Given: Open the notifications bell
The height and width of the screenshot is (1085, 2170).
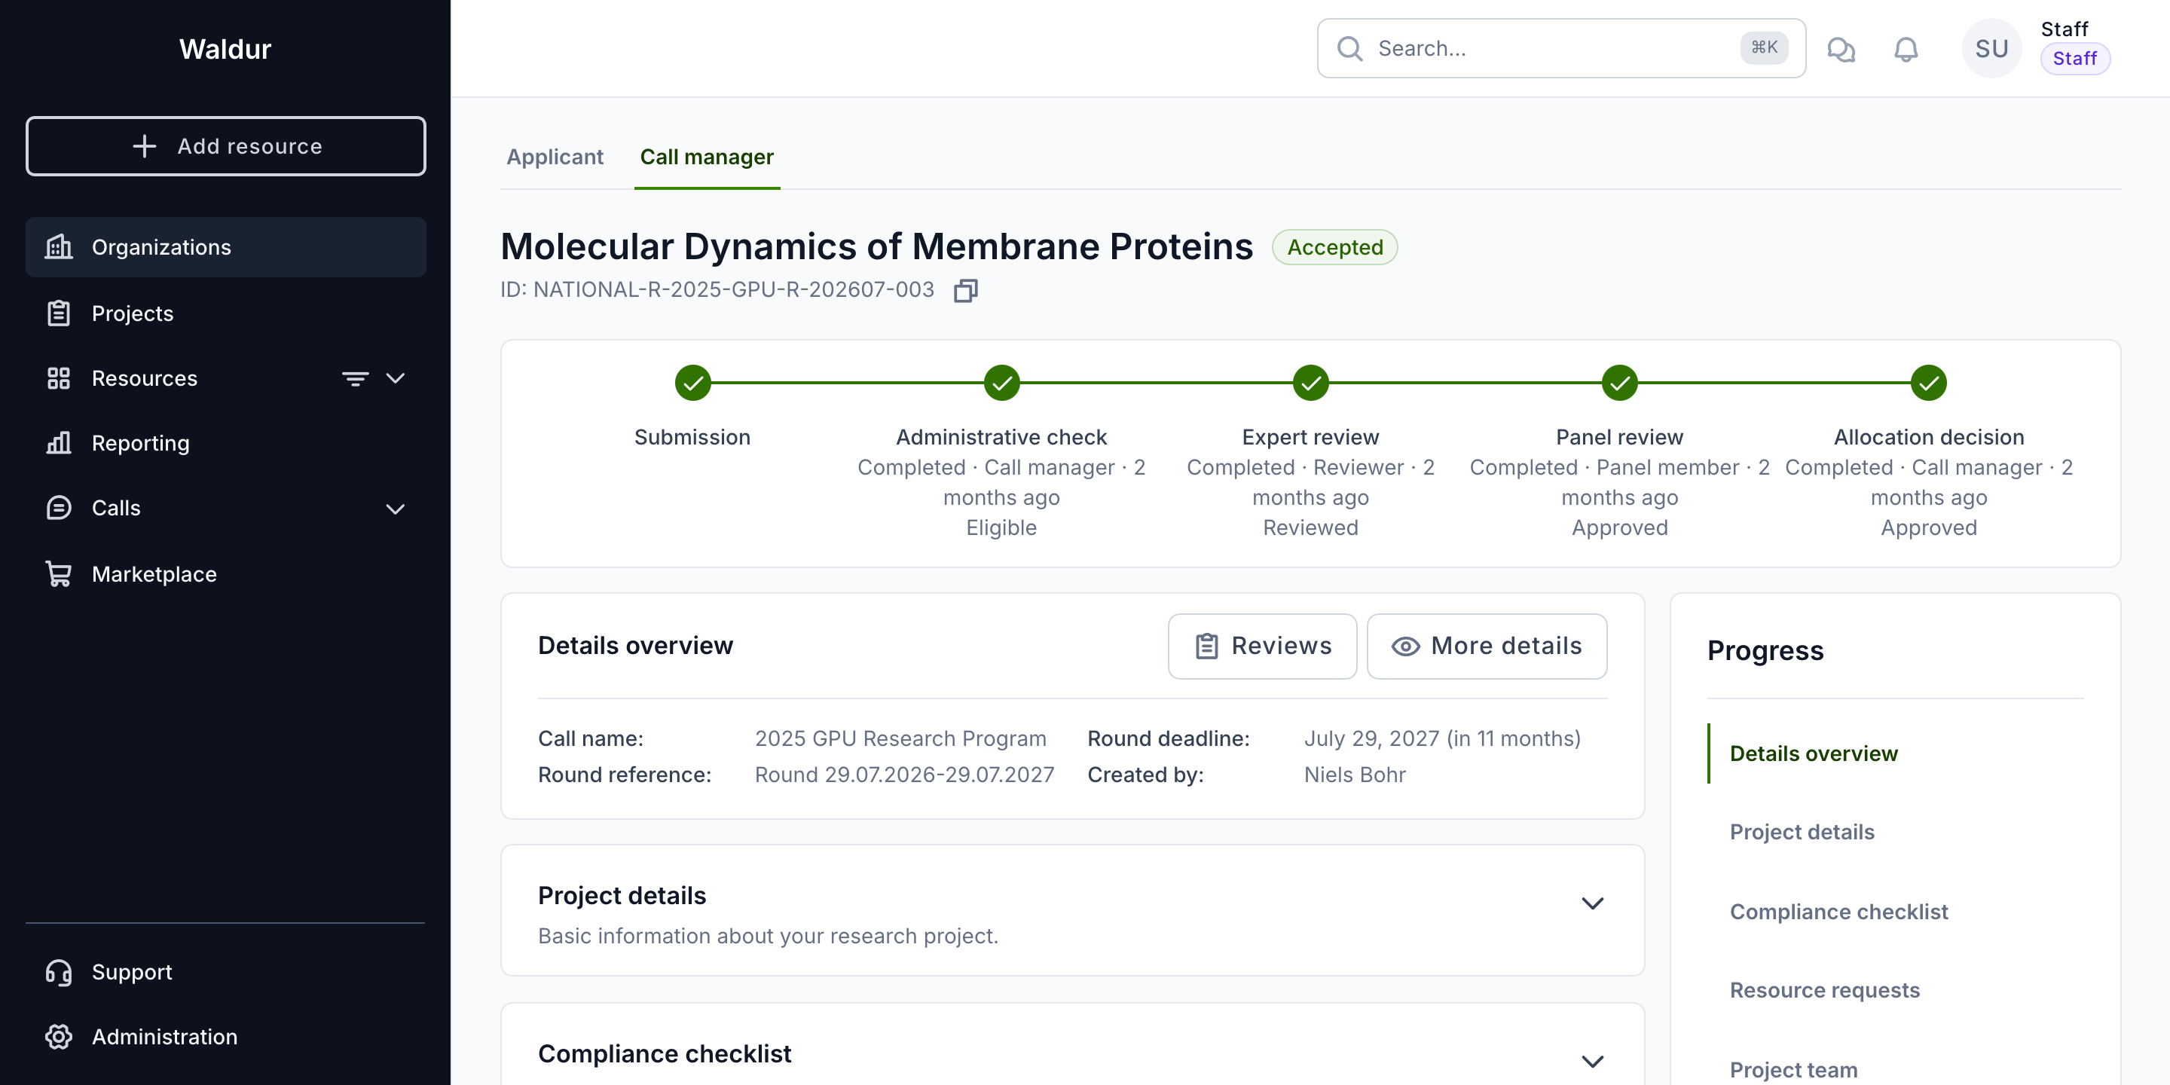Looking at the screenshot, I should pos(1906,50).
